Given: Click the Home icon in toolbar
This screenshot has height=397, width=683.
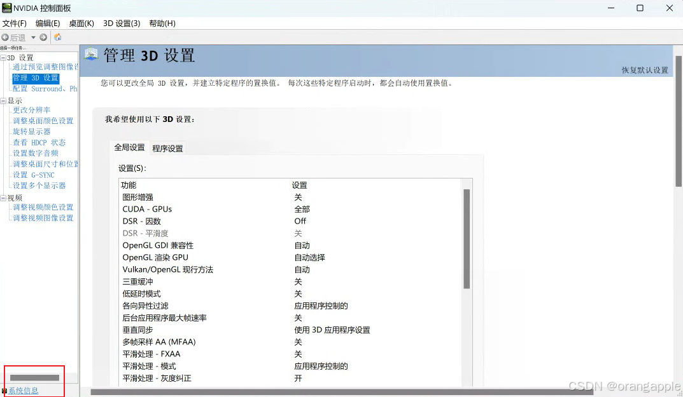Looking at the screenshot, I should 57,37.
